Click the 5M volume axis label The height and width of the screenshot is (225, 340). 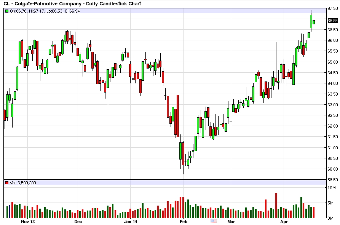click(x=330, y=203)
